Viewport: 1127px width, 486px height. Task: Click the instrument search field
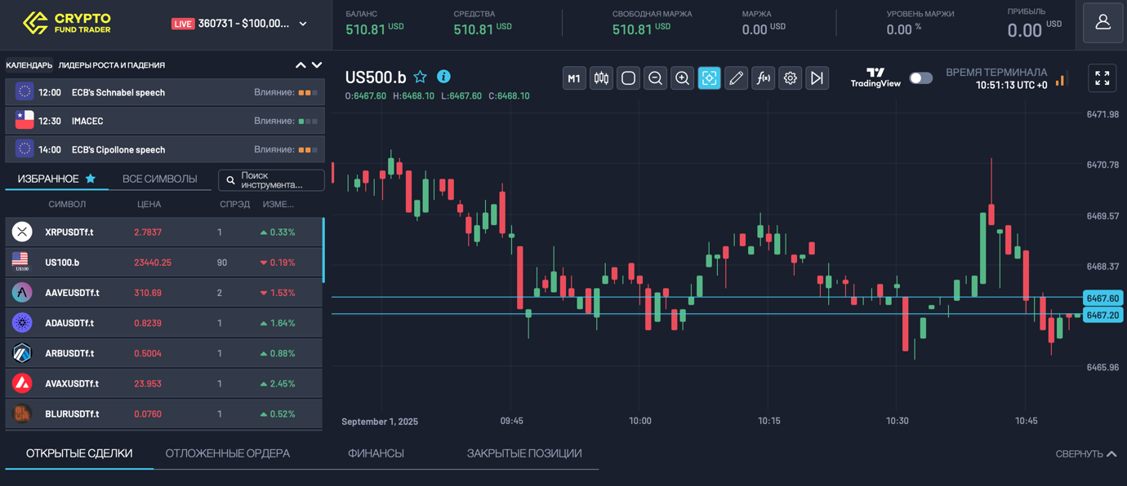[x=271, y=180]
